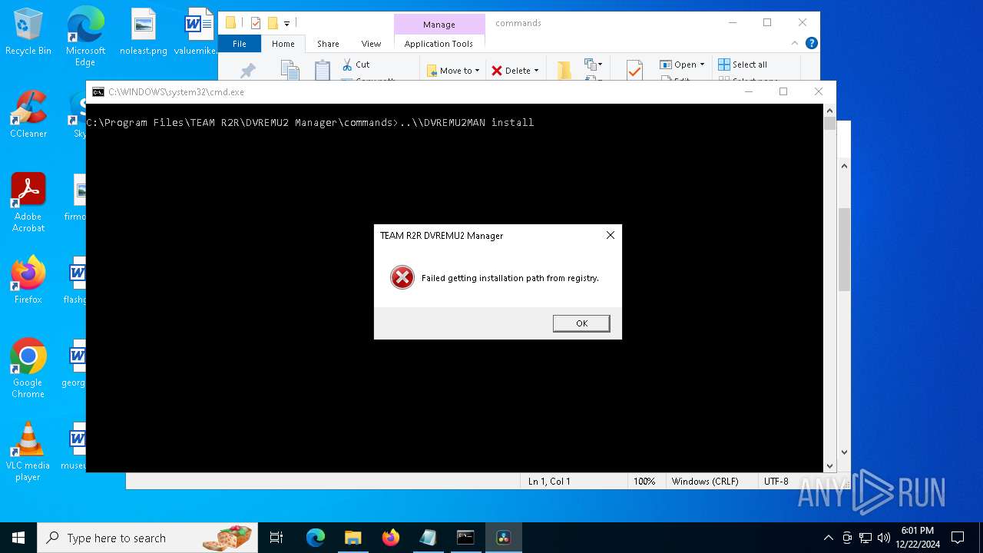Viewport: 983px width, 553px height.
Task: Open Task View from taskbar
Action: tap(276, 538)
